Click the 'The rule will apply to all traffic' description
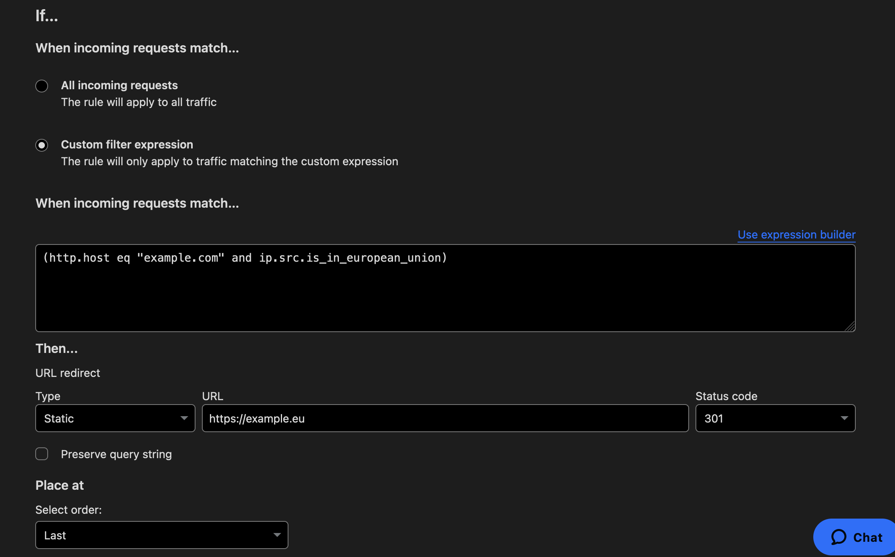The width and height of the screenshot is (895, 557). [x=139, y=102]
